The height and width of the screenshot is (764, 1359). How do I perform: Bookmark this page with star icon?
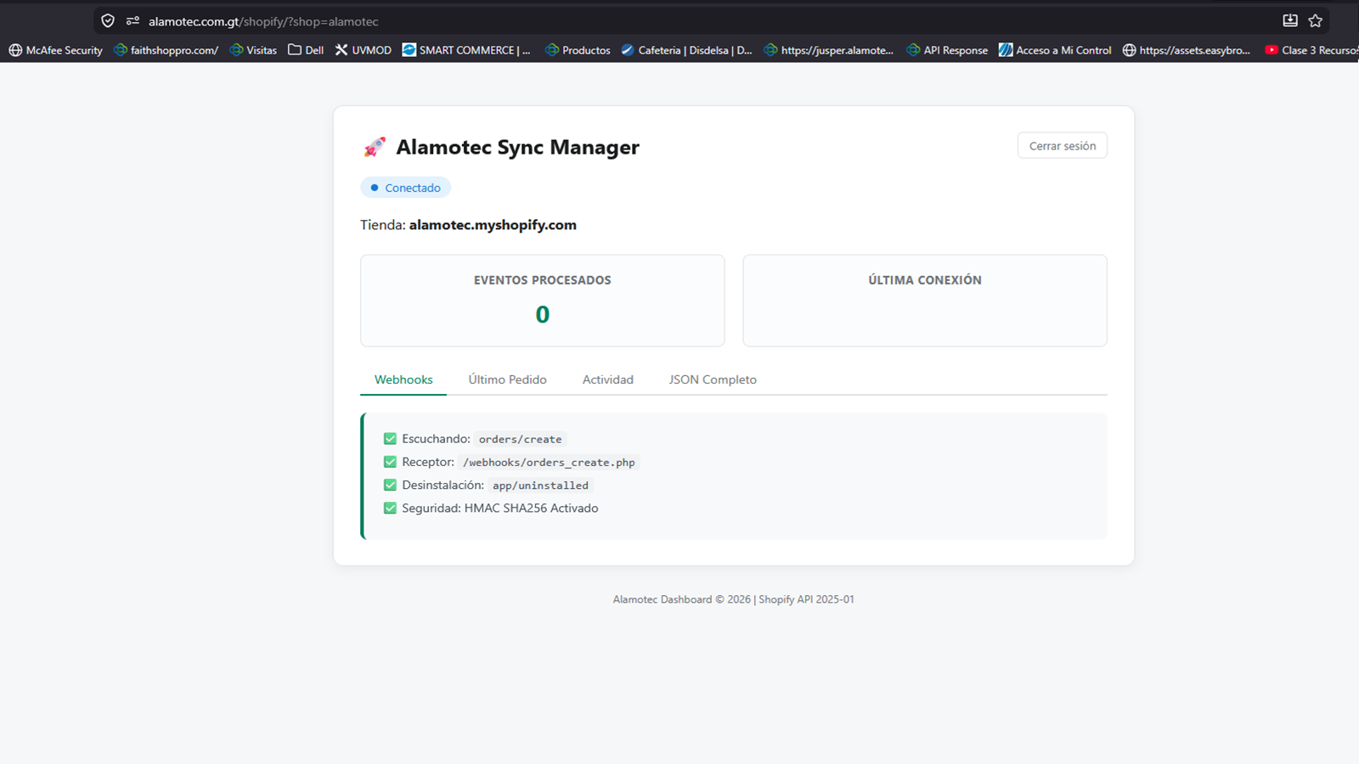click(x=1316, y=21)
